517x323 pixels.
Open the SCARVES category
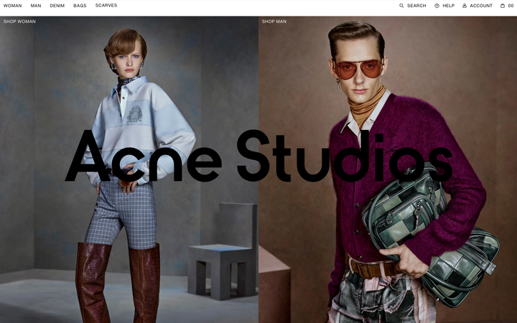coord(106,6)
